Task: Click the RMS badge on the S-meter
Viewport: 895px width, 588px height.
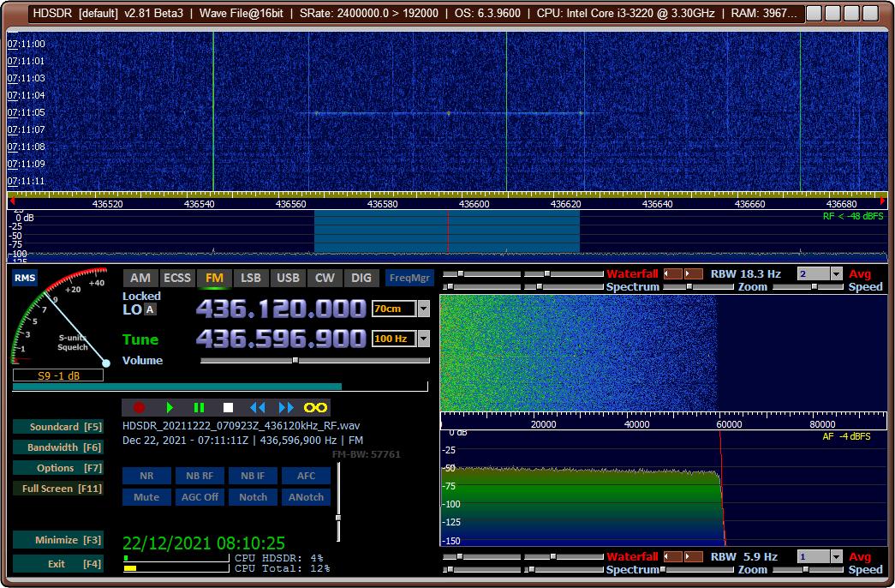Action: tap(25, 278)
